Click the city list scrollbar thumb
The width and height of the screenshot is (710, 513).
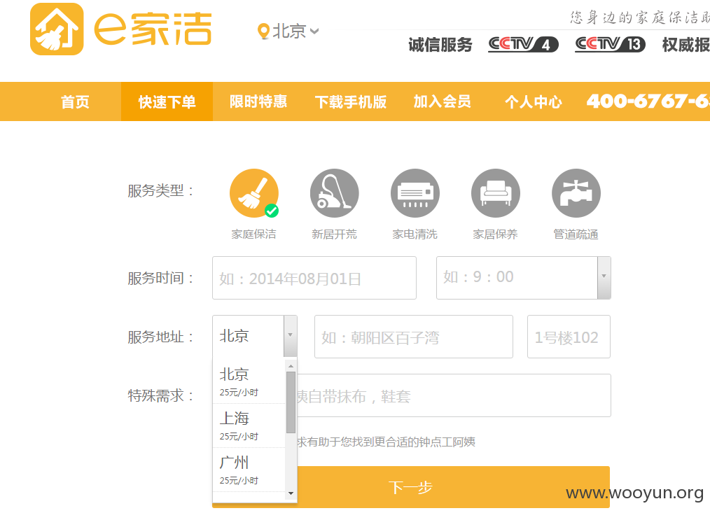[291, 402]
